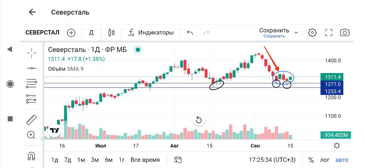Open chart settings gear icon
The image size is (365, 168).
(x=312, y=33)
